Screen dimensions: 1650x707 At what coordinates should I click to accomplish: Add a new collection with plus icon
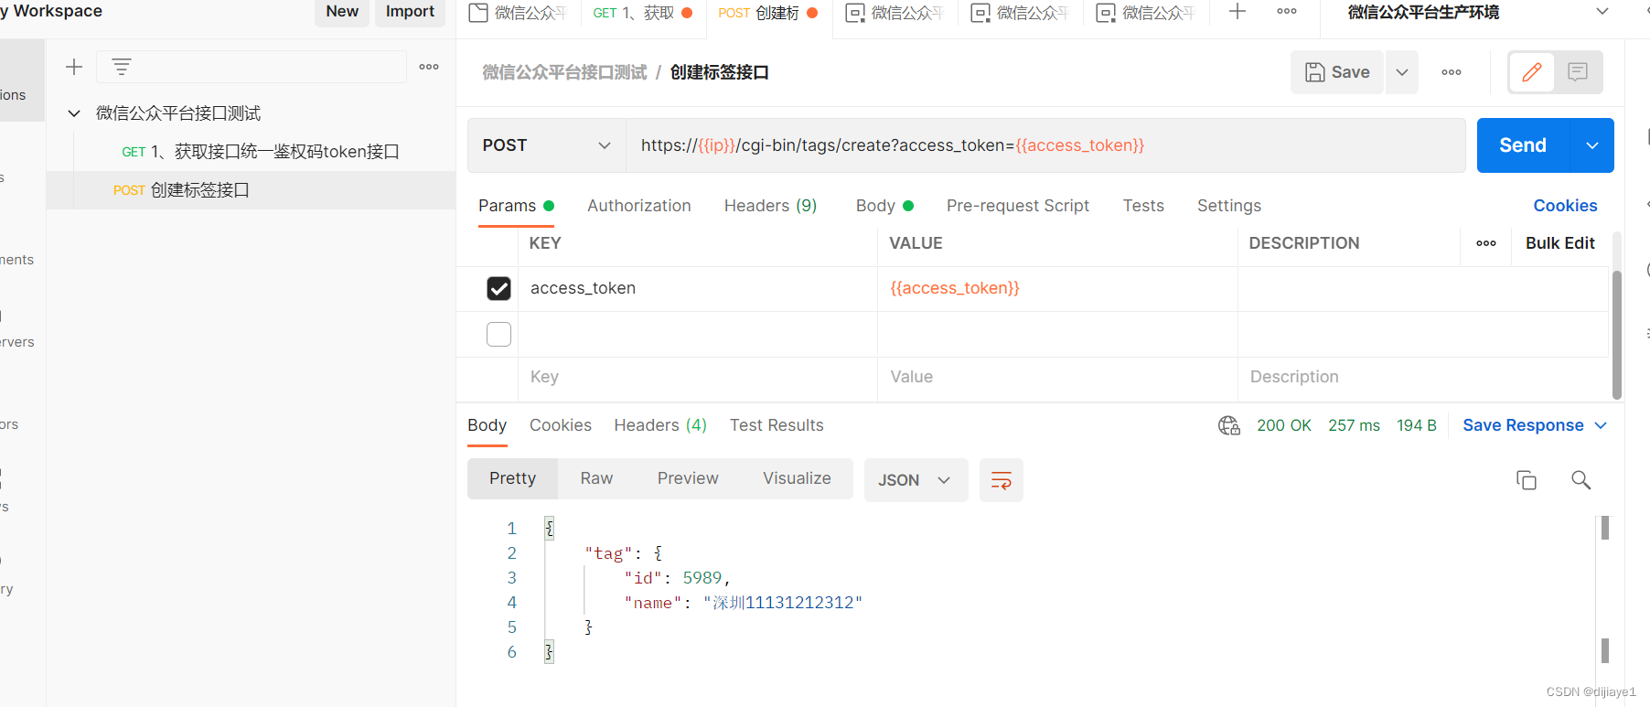click(74, 67)
